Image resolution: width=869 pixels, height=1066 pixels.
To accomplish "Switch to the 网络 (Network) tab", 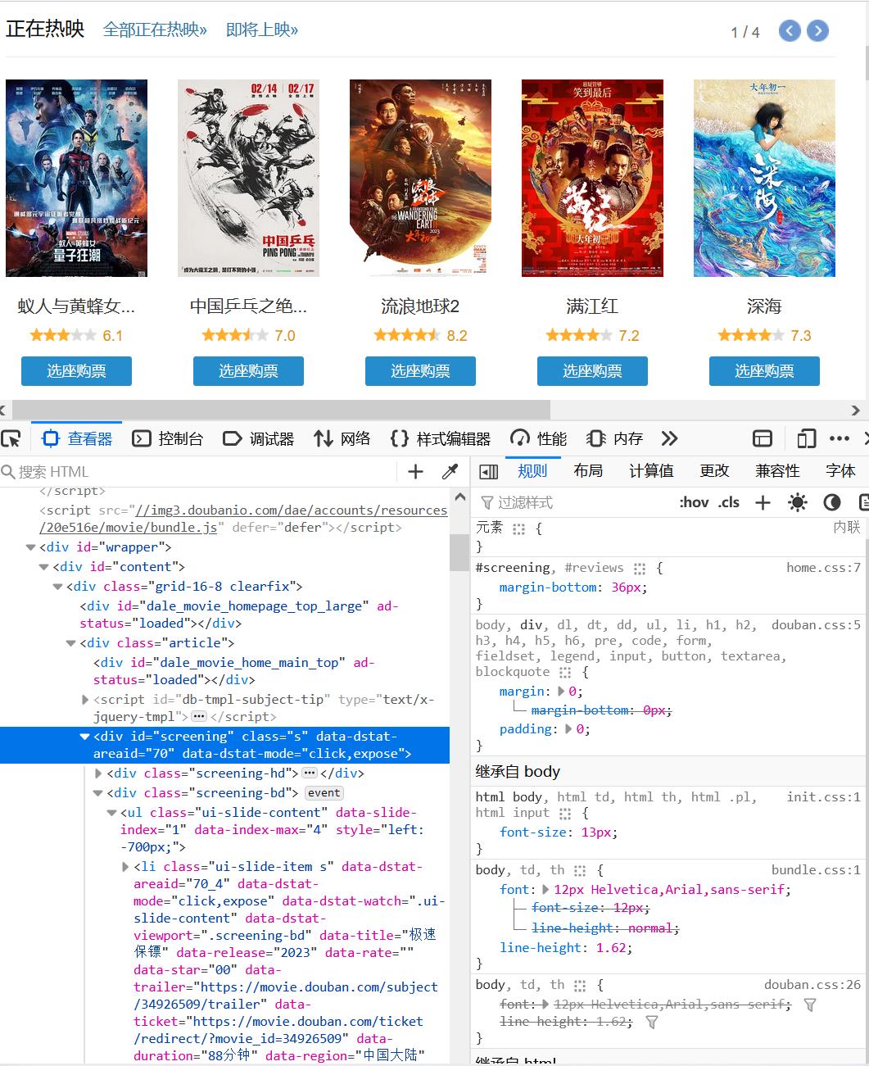I will (x=342, y=438).
